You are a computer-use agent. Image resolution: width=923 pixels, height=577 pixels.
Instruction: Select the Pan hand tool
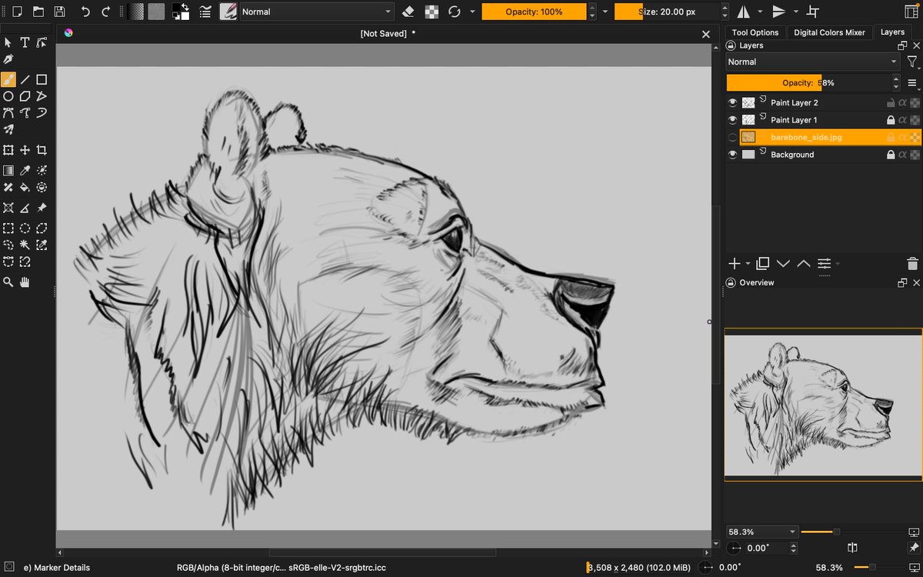(25, 282)
